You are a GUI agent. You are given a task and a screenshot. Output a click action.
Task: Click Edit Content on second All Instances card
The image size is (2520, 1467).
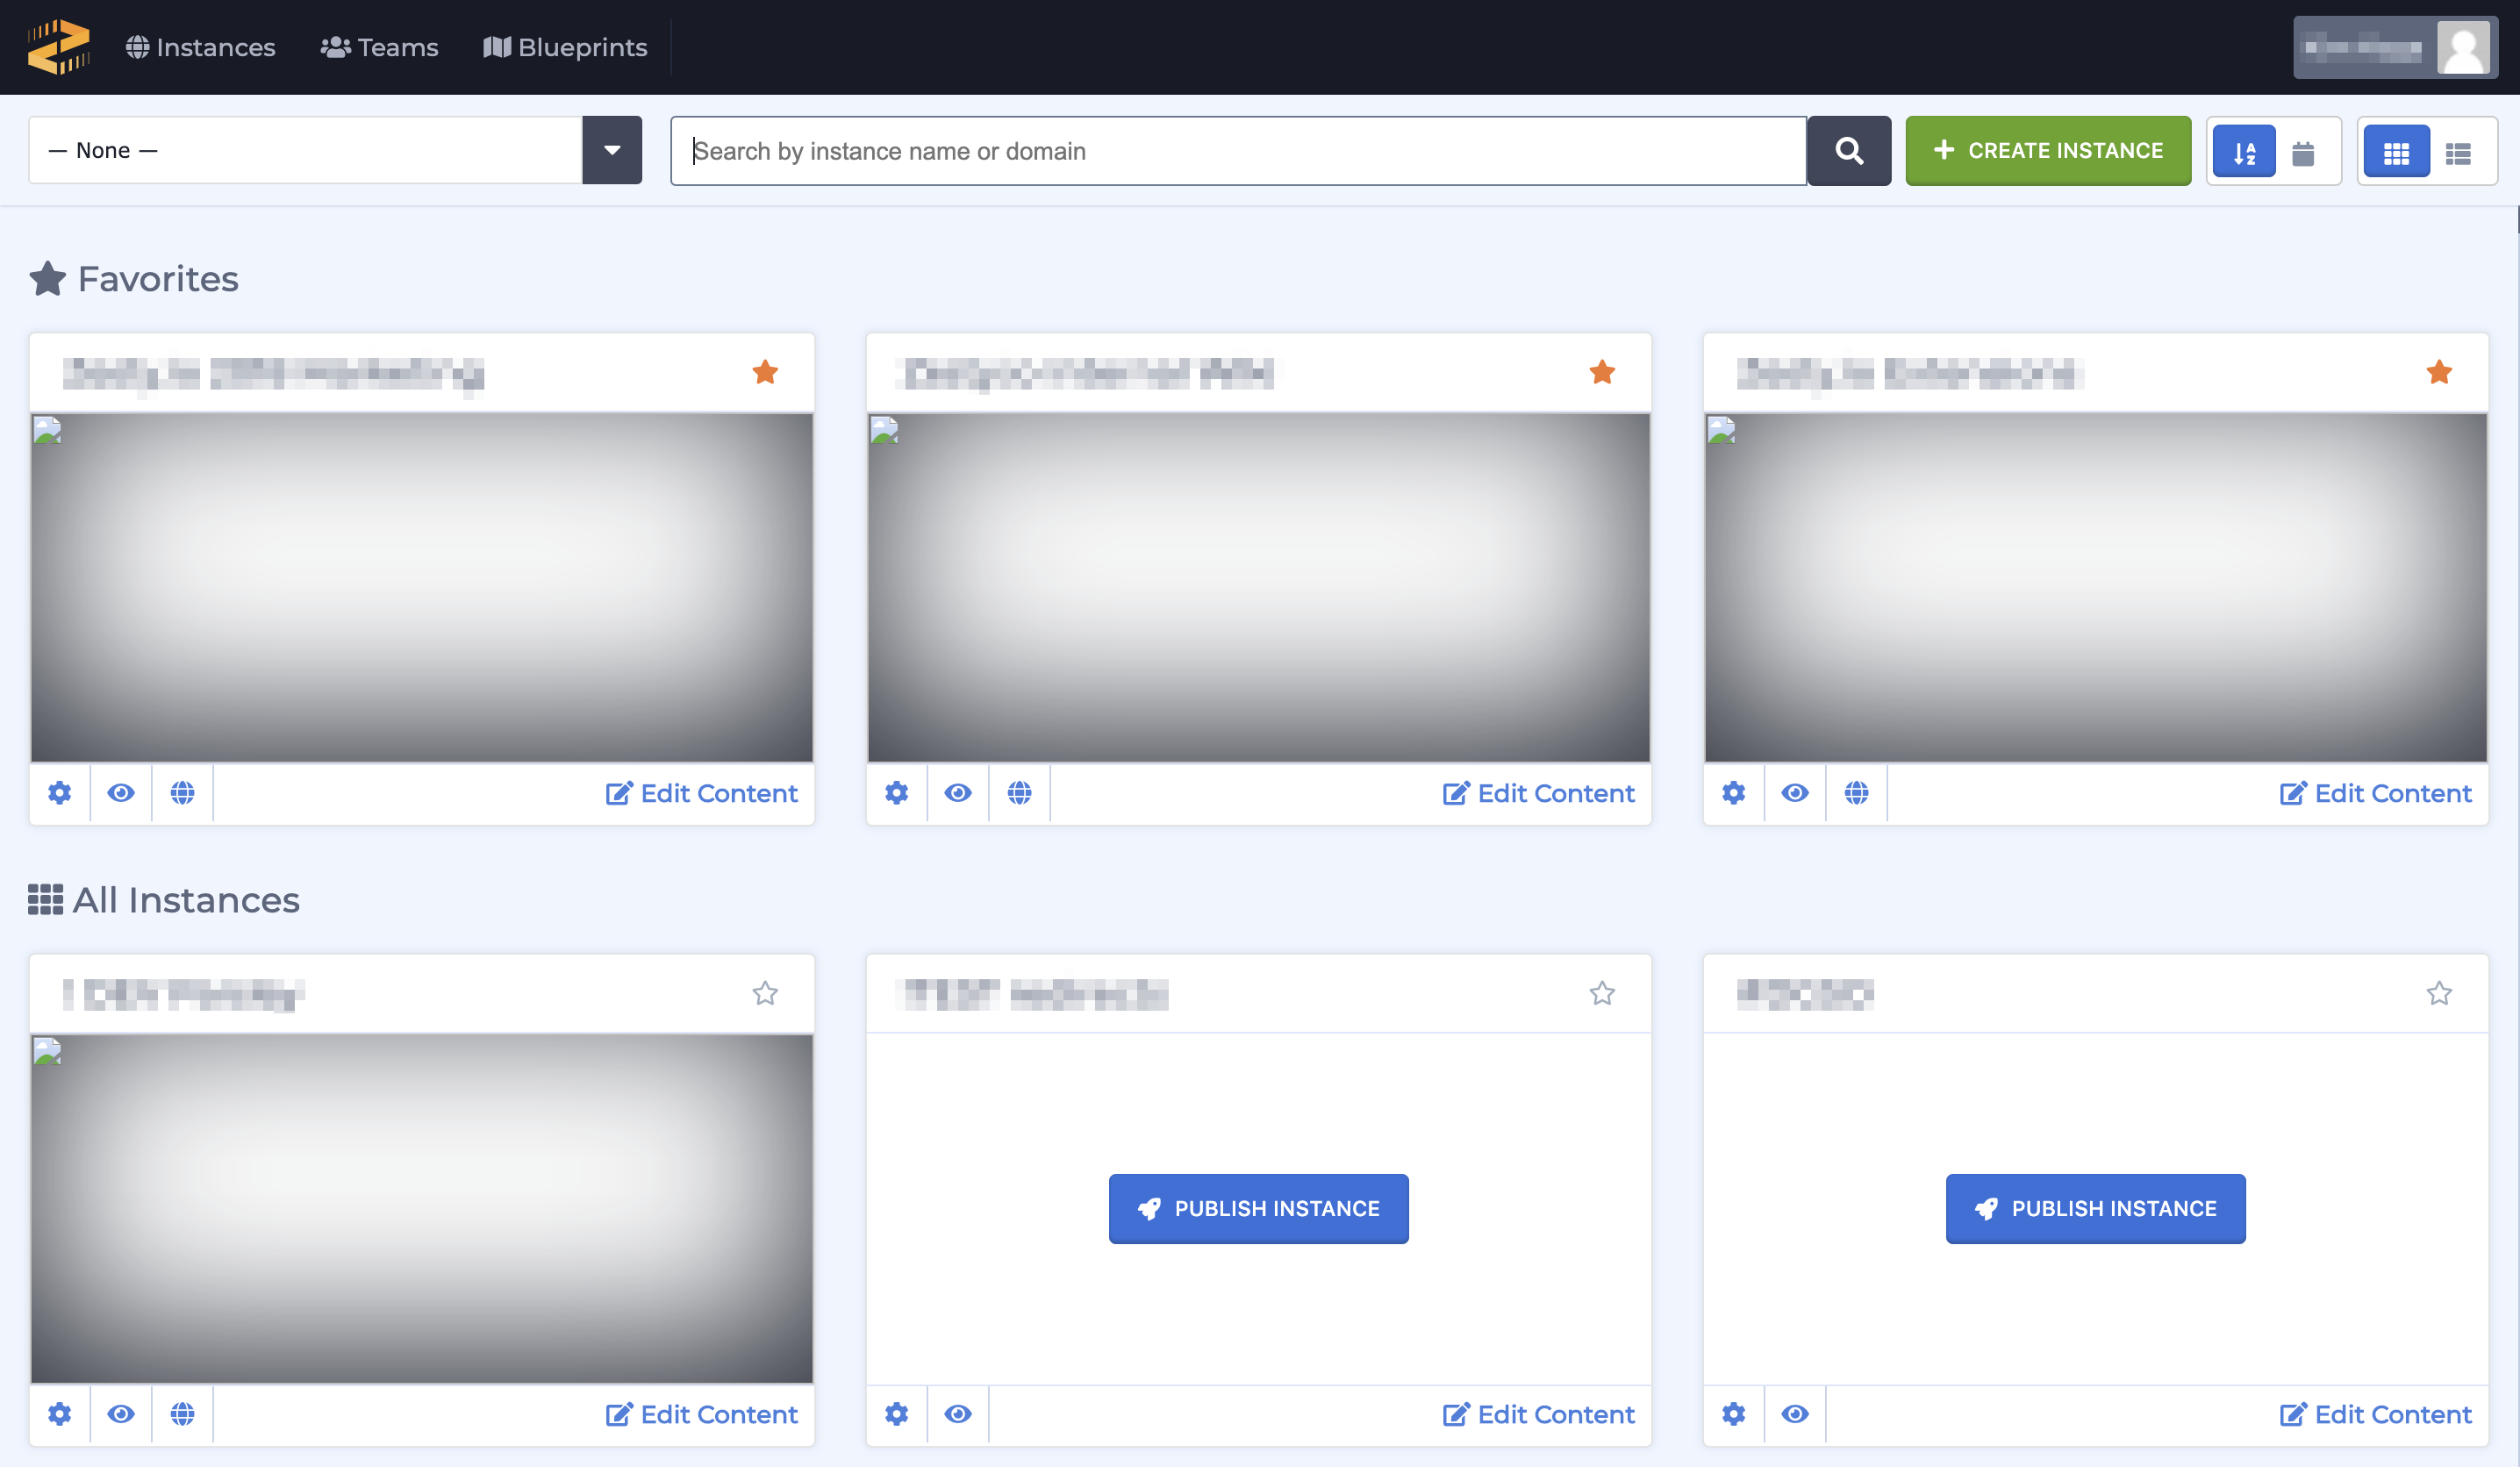(1539, 1414)
